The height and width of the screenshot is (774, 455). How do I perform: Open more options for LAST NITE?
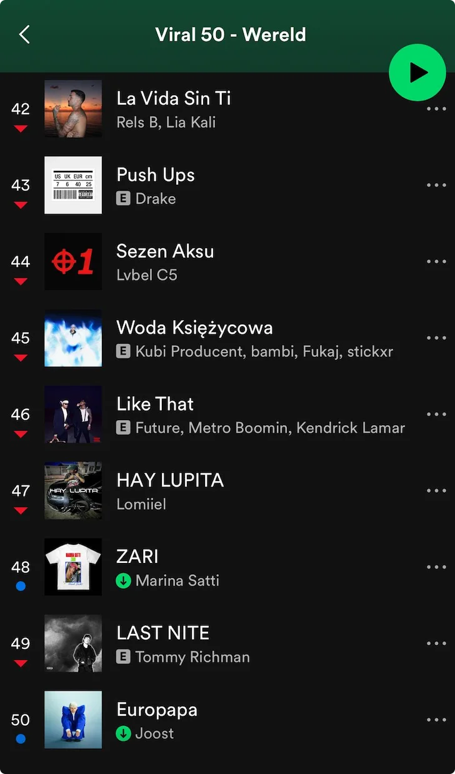[436, 644]
